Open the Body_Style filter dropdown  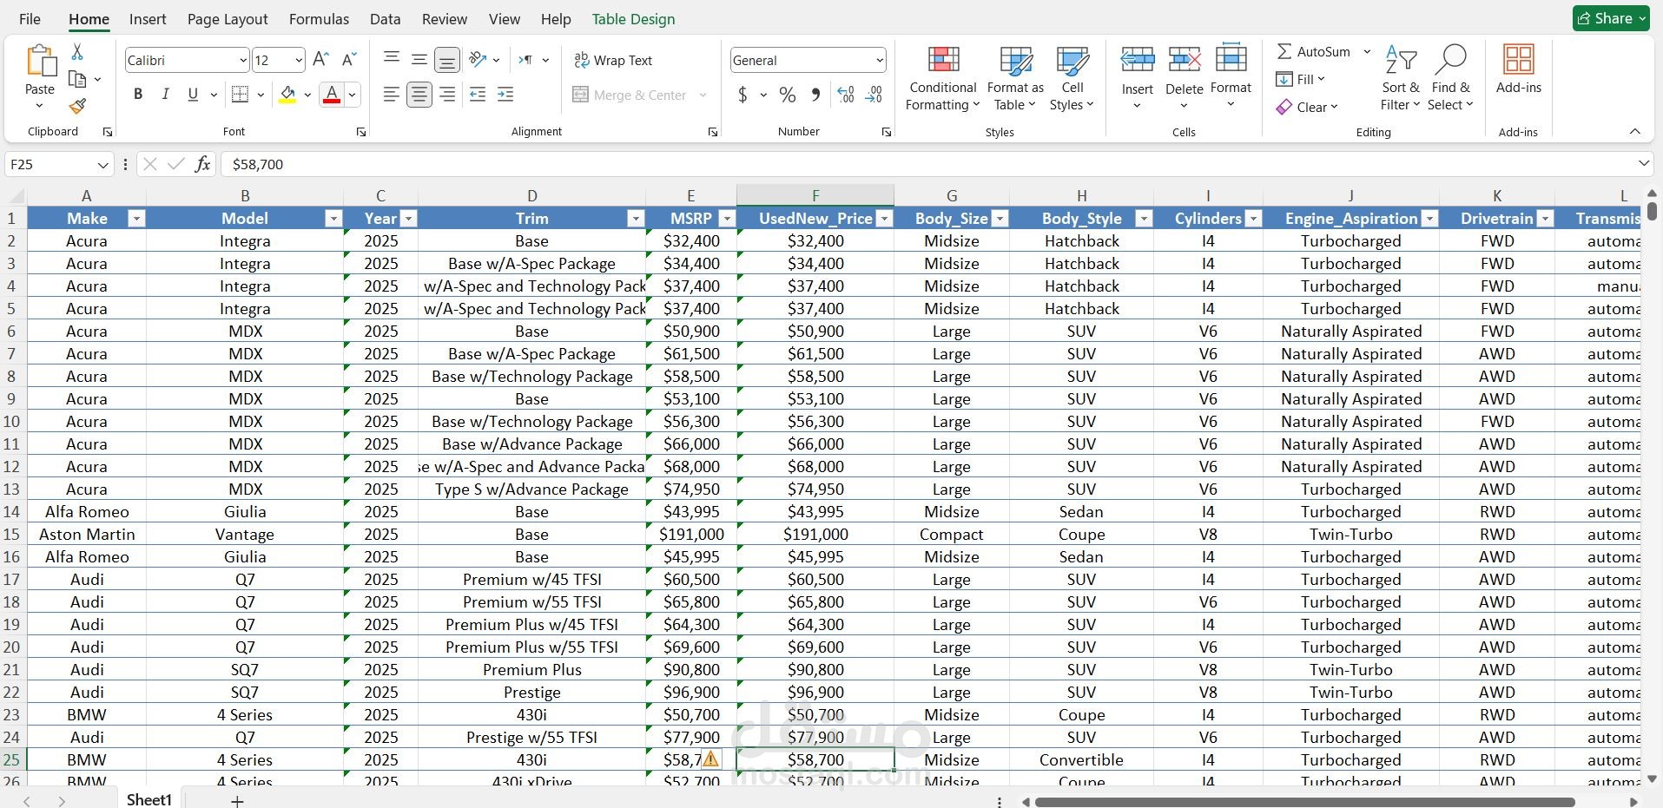coord(1144,219)
